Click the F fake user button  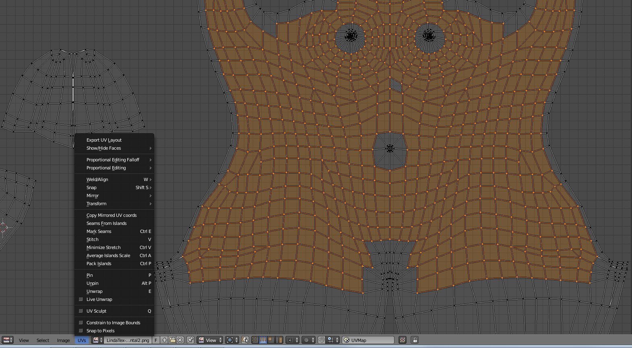pyautogui.click(x=156, y=340)
